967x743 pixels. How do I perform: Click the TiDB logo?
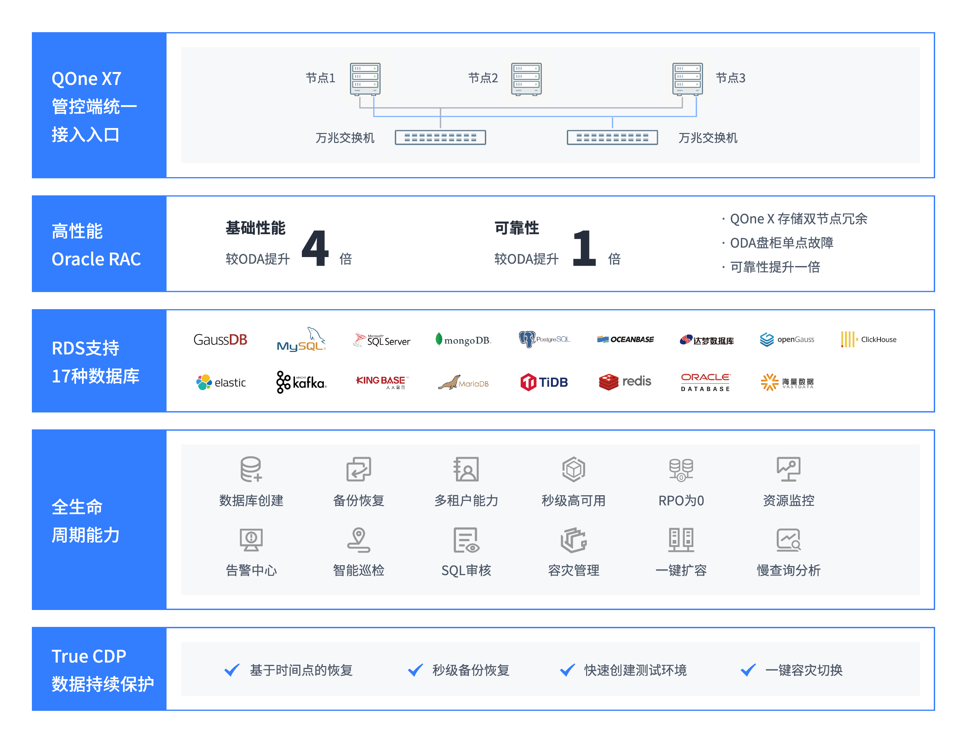544,382
